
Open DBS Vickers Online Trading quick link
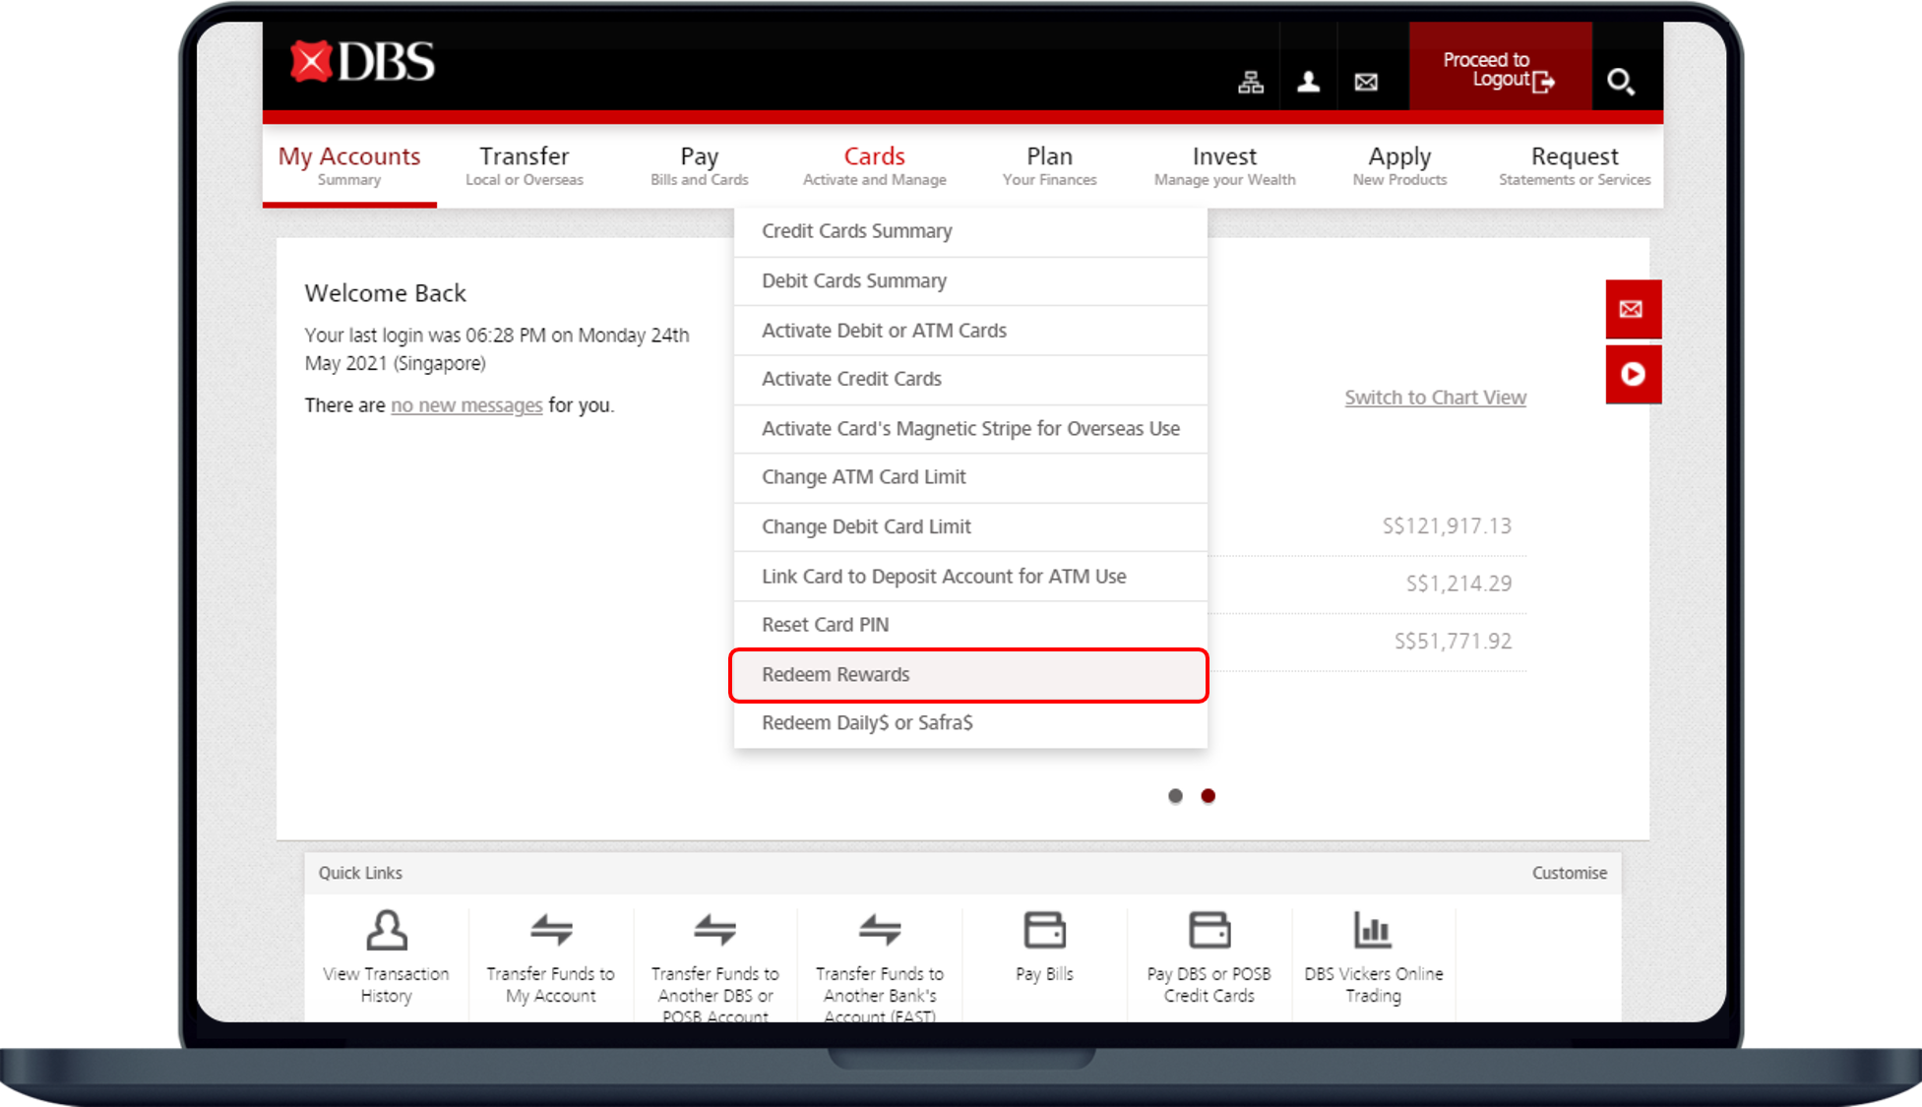[x=1374, y=957]
